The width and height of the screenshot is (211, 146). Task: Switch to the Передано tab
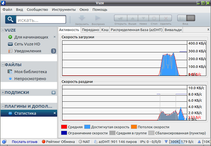[90, 30]
